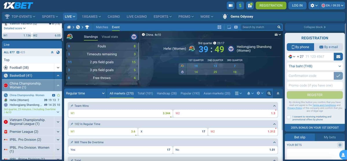The width and height of the screenshot is (347, 161).
Task: Click the green REGISTRATION button in header
Action: point(271,5)
